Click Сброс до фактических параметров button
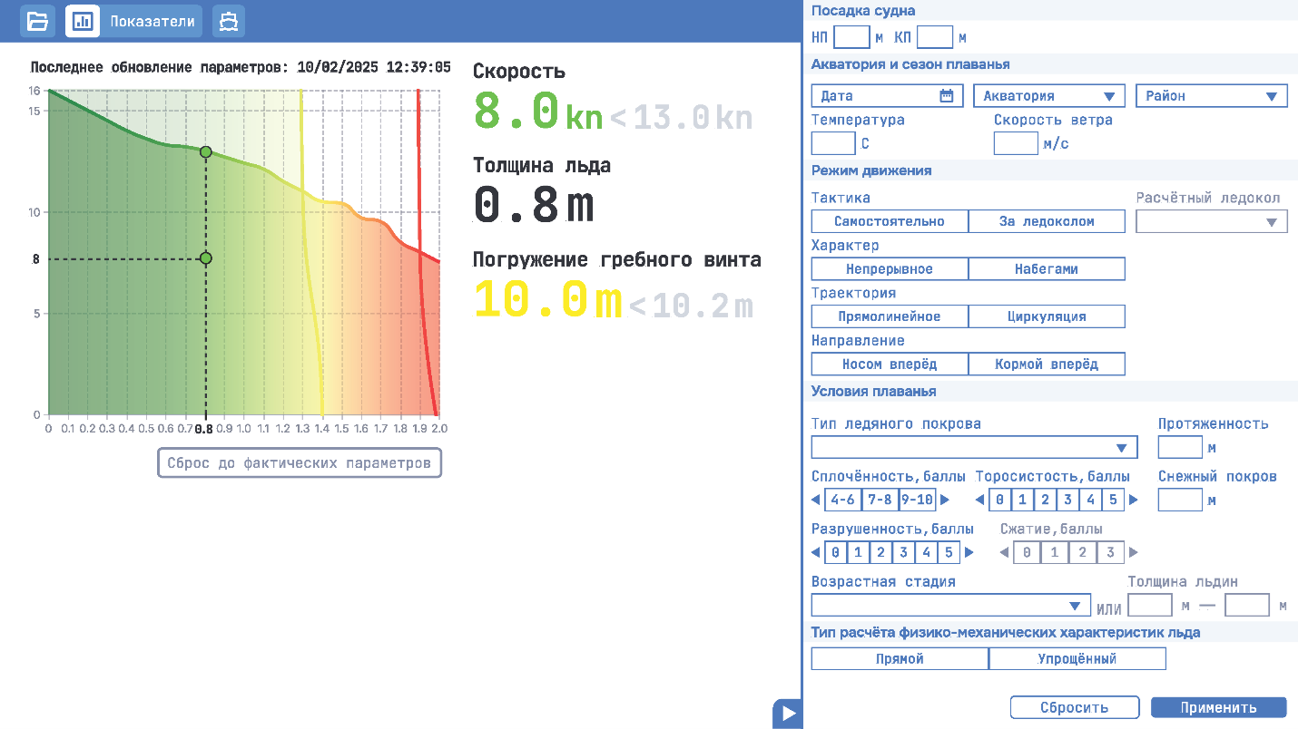This screenshot has width=1298, height=729. pos(300,463)
